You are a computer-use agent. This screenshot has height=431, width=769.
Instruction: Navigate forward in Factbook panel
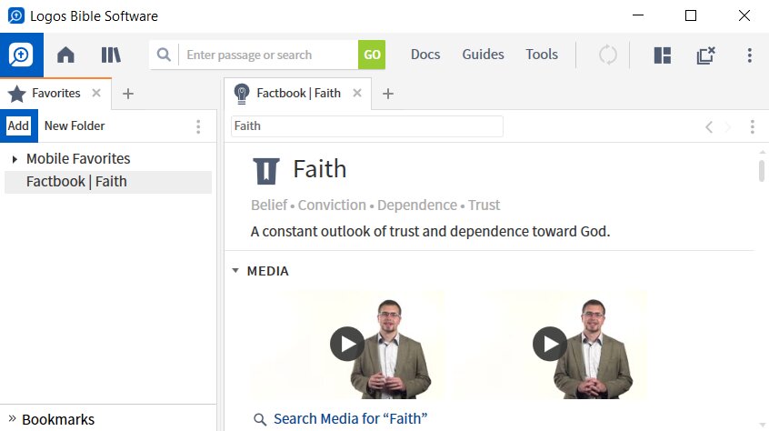[x=728, y=127]
